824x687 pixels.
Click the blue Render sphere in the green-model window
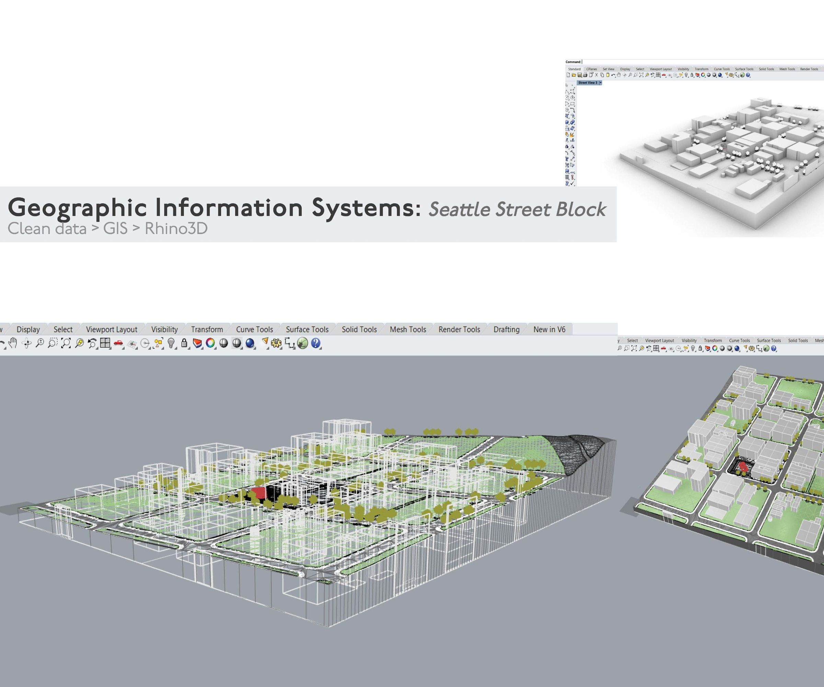pyautogui.click(x=736, y=348)
